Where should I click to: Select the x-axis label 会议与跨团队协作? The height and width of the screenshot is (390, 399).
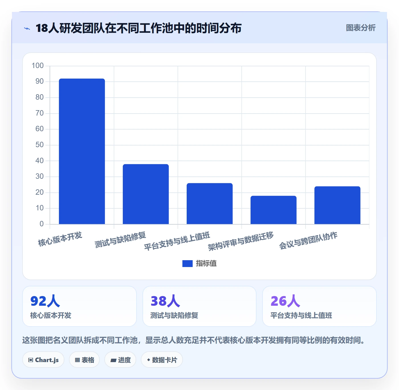point(308,241)
